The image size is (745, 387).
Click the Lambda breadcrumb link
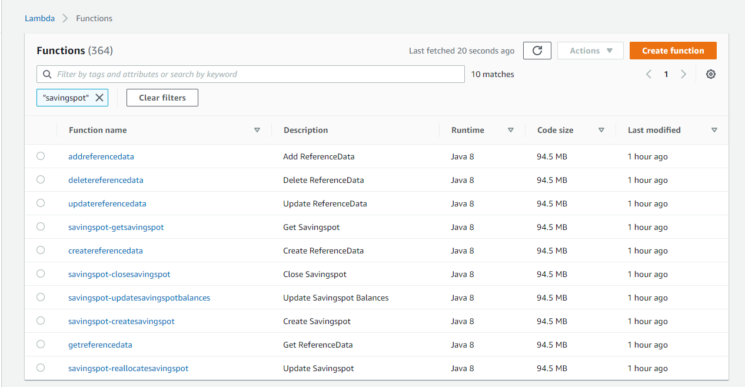39,18
